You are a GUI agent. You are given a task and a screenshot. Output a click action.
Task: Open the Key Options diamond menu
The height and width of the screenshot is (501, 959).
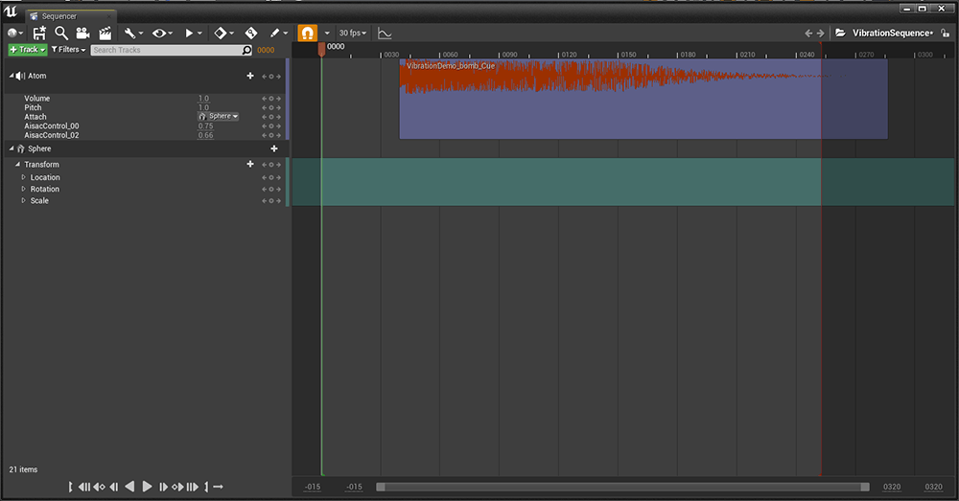(223, 33)
